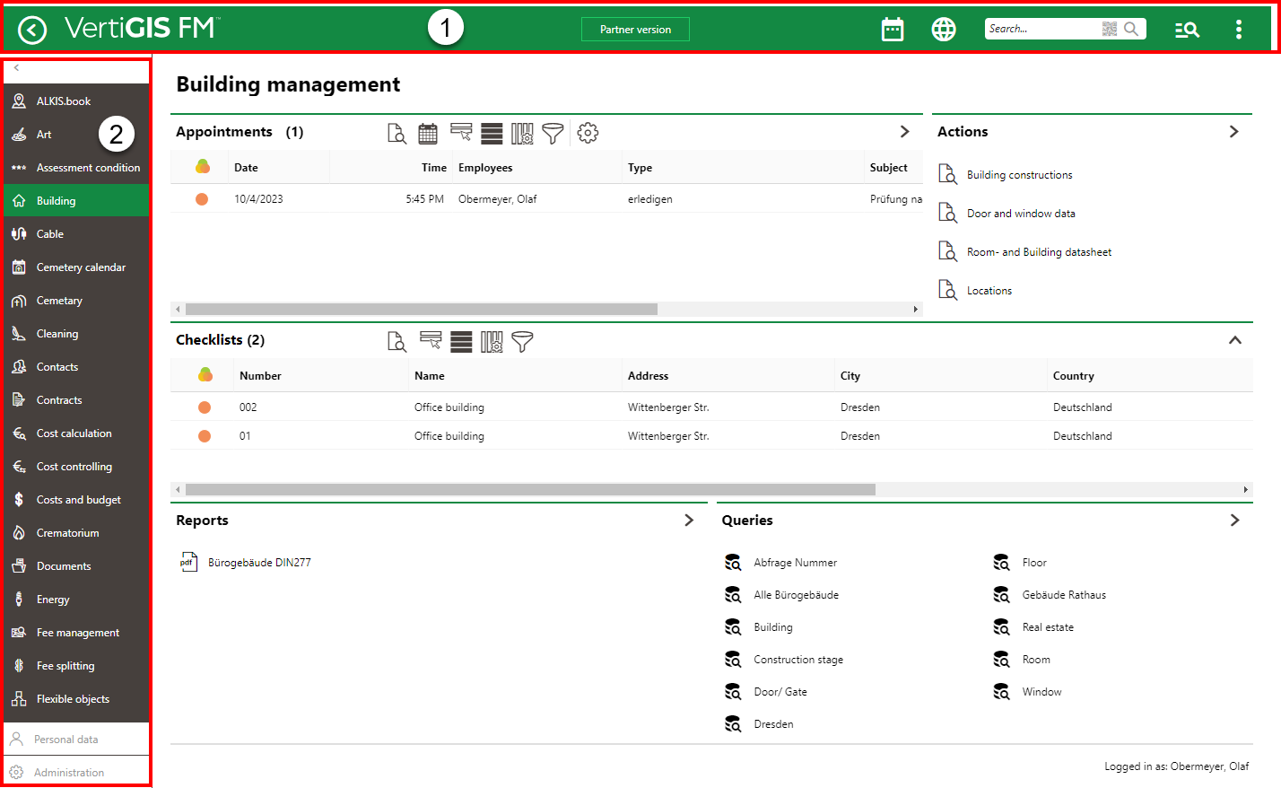Click the Checklists document search icon
The width and height of the screenshot is (1281, 788).
(396, 342)
